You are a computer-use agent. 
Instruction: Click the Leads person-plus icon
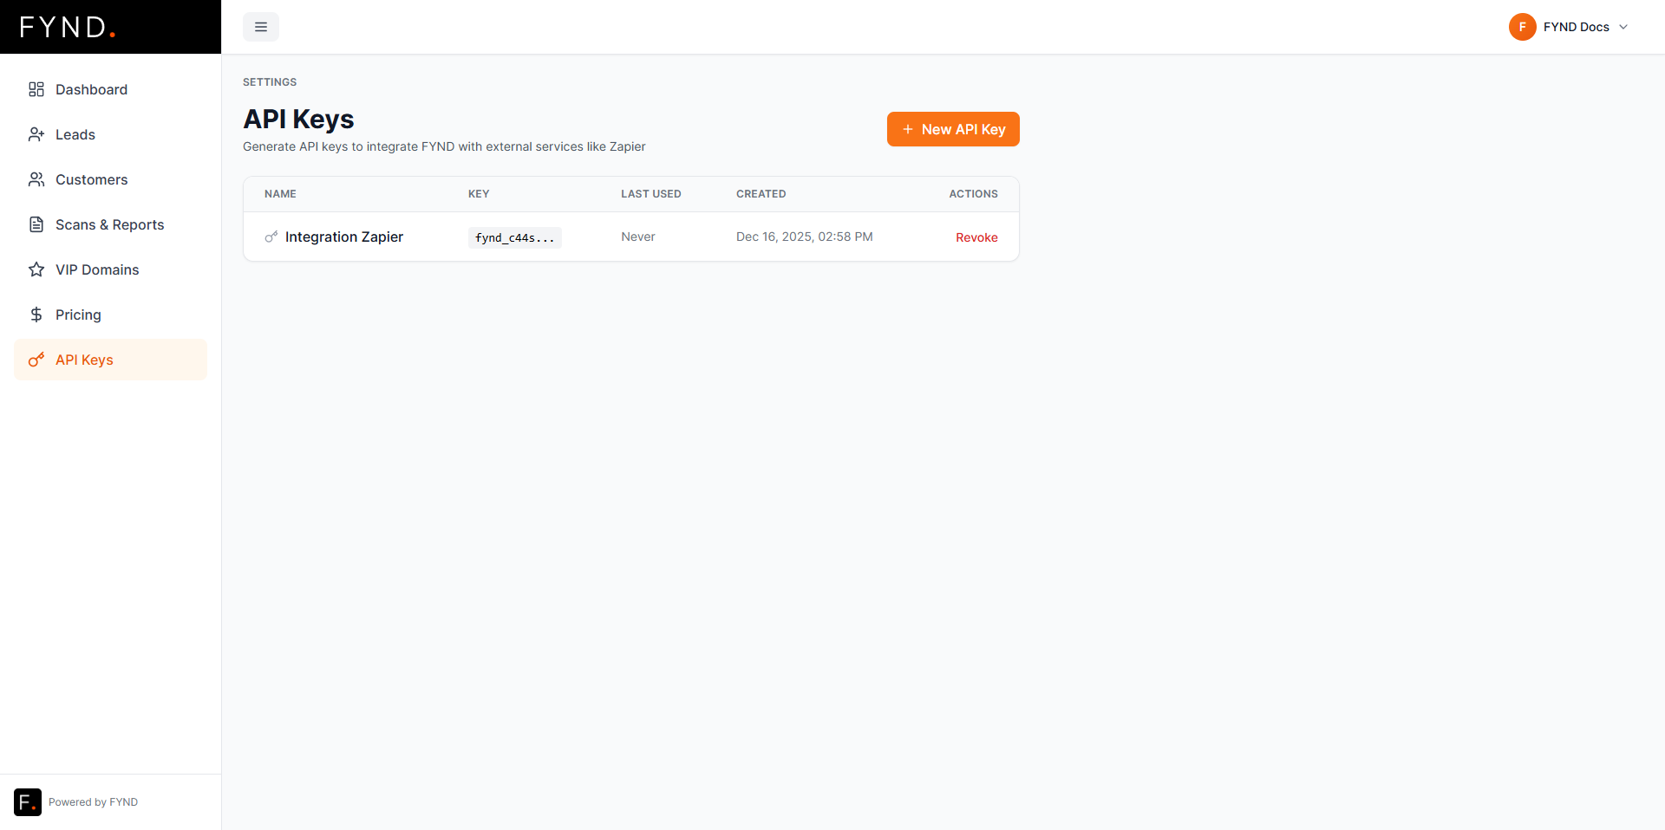(x=36, y=134)
